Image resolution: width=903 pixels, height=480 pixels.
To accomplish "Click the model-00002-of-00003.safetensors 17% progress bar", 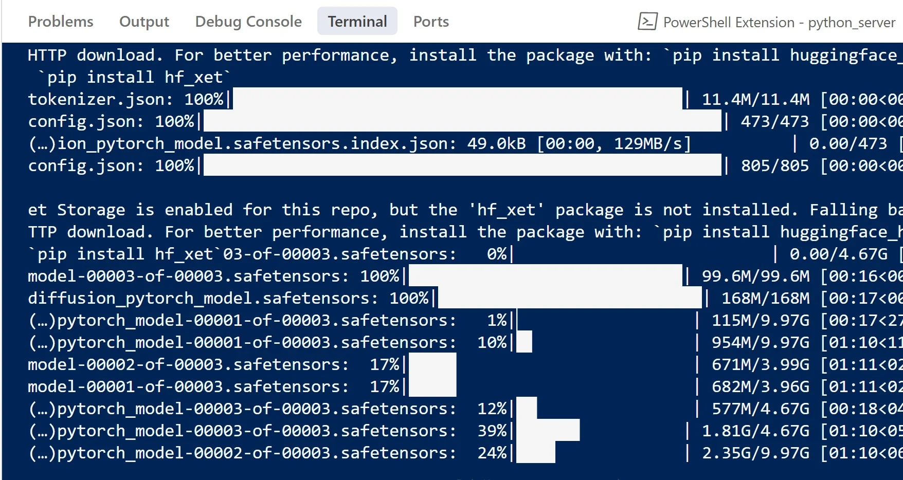I will (550, 364).
